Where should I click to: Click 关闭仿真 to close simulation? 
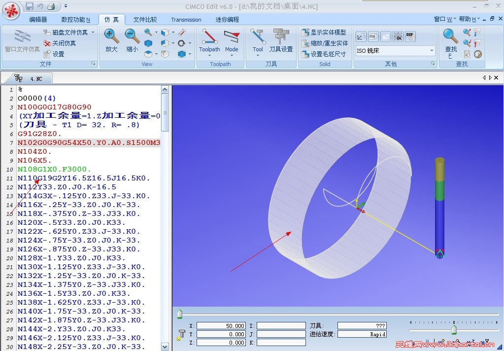[x=60, y=43]
